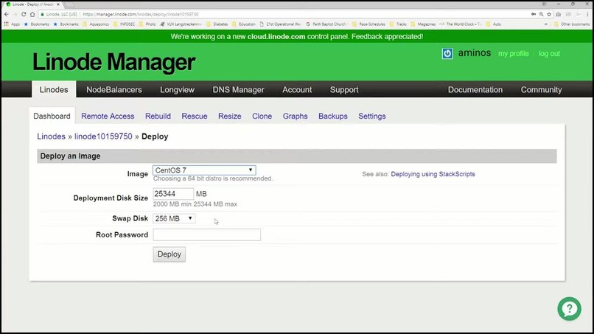The image size is (594, 334).
Task: Open the NodeBalancers tab
Action: pos(114,89)
